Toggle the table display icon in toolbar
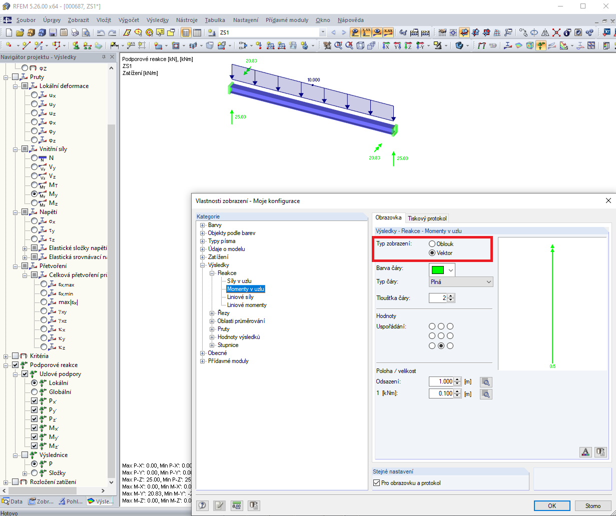 [197, 32]
